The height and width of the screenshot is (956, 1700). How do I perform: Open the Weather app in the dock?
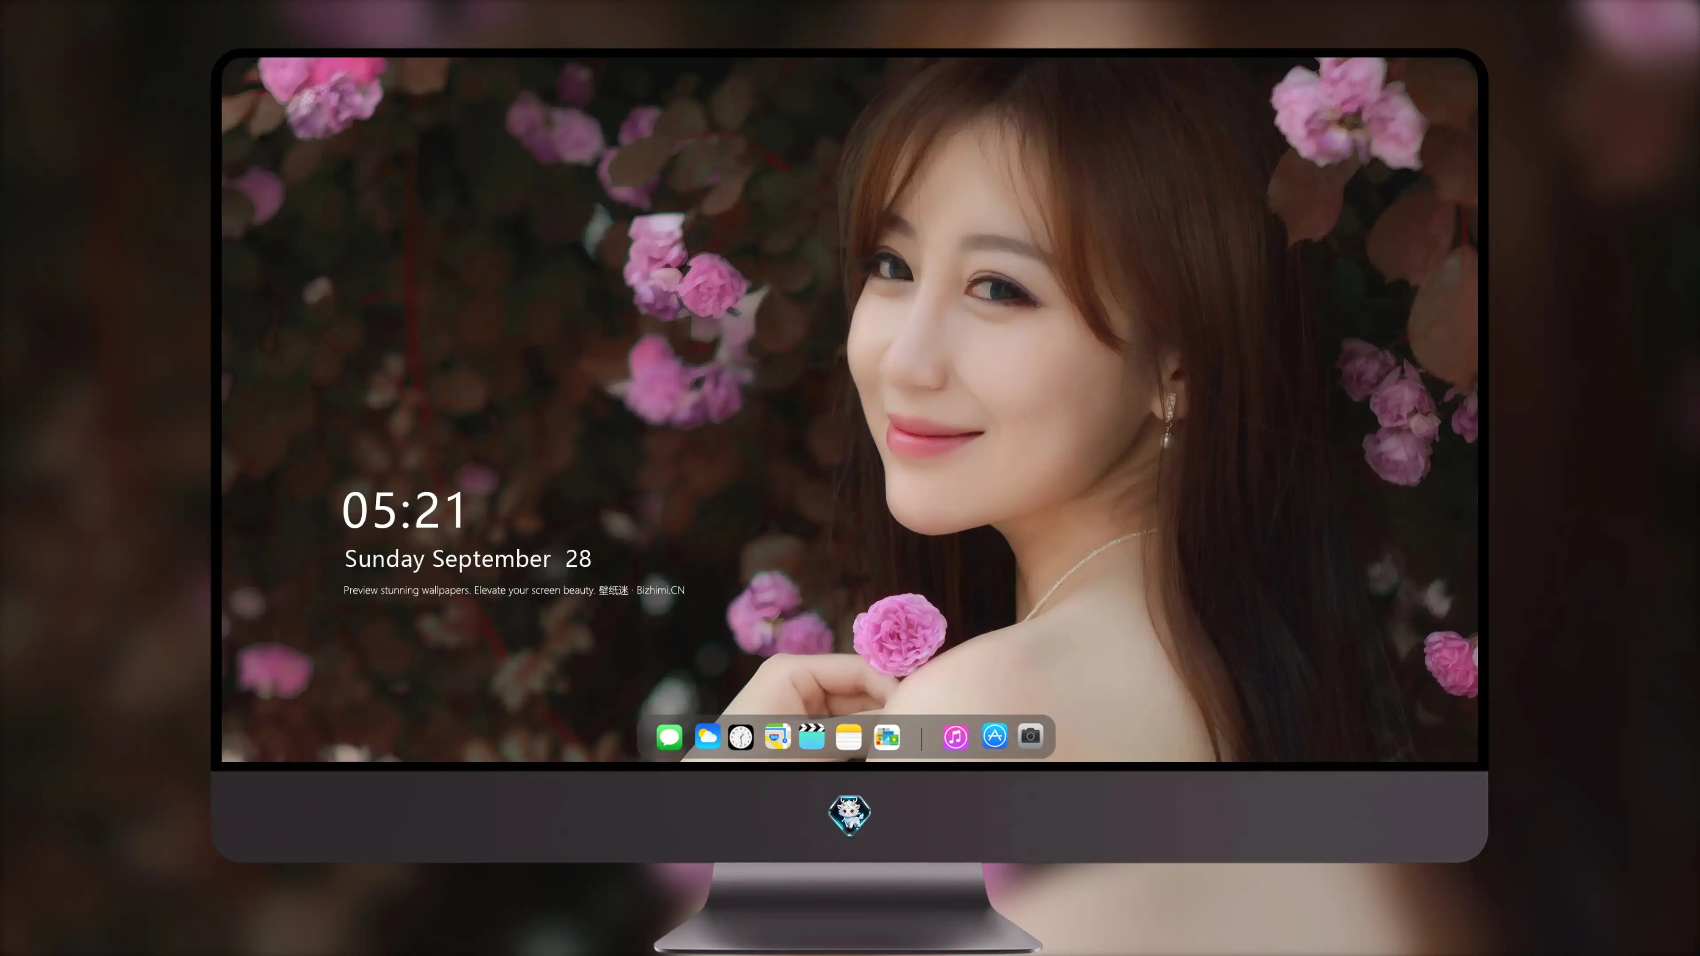point(707,736)
